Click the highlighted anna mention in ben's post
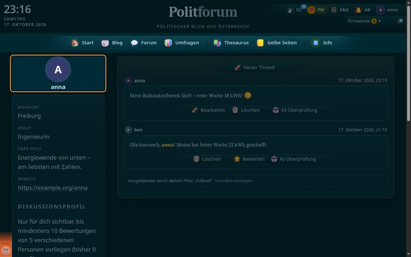 click(x=168, y=145)
